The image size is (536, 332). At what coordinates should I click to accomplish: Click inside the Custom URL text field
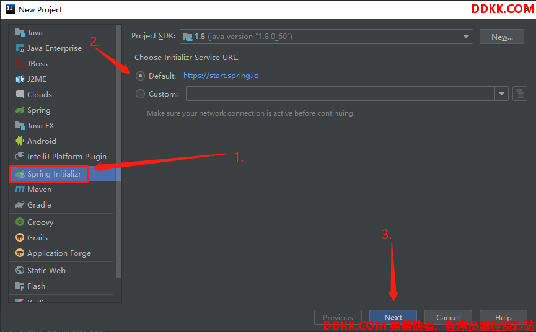(340, 94)
